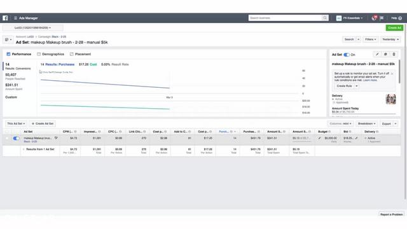407x229 pixels.
Task: Click info icon beside Delivery column header
Action: pyautogui.click(x=377, y=132)
